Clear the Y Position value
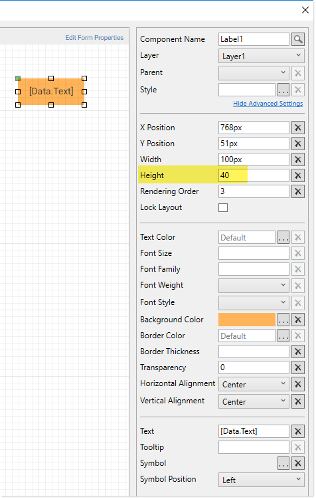This screenshot has width=316, height=499. click(x=298, y=144)
